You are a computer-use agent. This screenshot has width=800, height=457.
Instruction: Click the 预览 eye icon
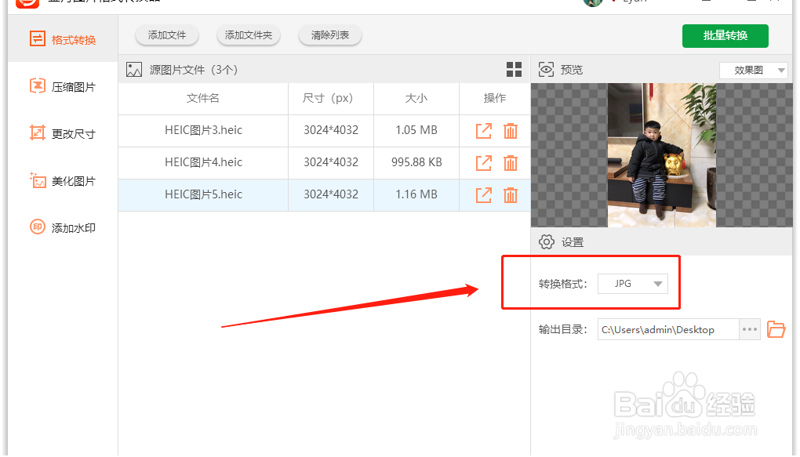546,69
